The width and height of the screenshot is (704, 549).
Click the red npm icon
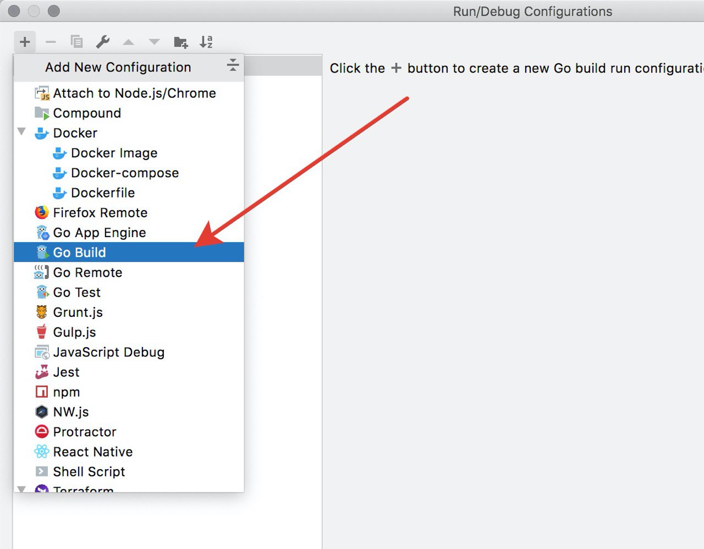(x=42, y=392)
